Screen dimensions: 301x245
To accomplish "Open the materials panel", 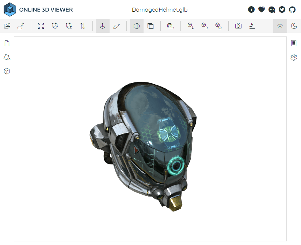I will pyautogui.click(x=7, y=57).
